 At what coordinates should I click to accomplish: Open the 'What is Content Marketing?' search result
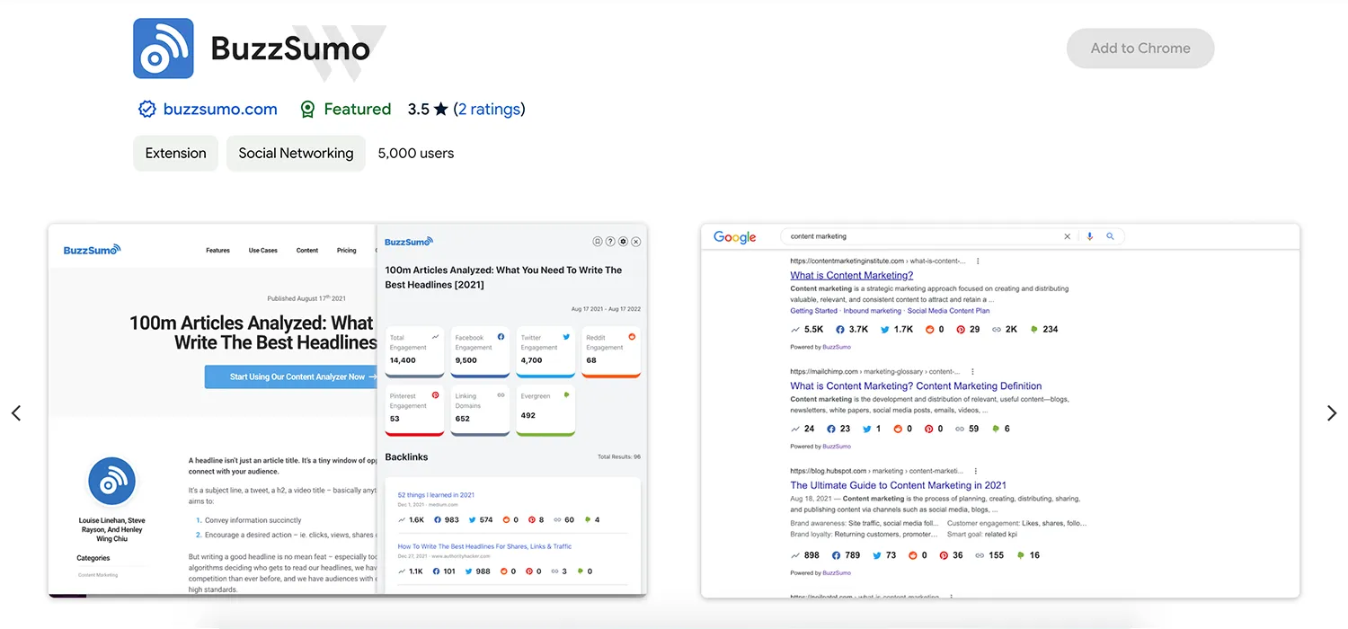852,276
